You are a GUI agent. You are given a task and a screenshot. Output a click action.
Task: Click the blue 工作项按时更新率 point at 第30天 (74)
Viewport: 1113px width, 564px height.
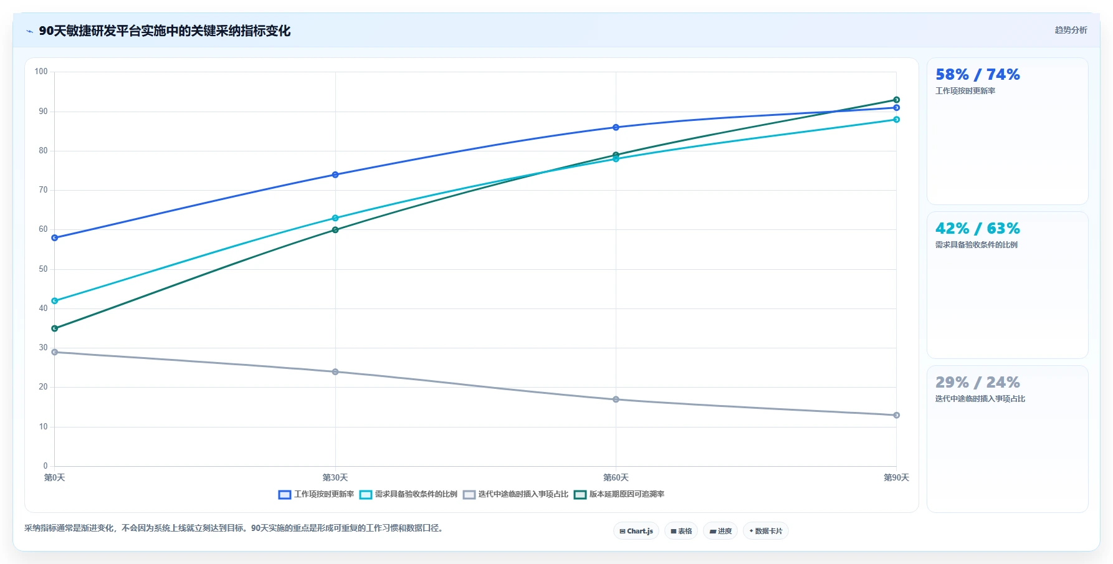pyautogui.click(x=335, y=174)
